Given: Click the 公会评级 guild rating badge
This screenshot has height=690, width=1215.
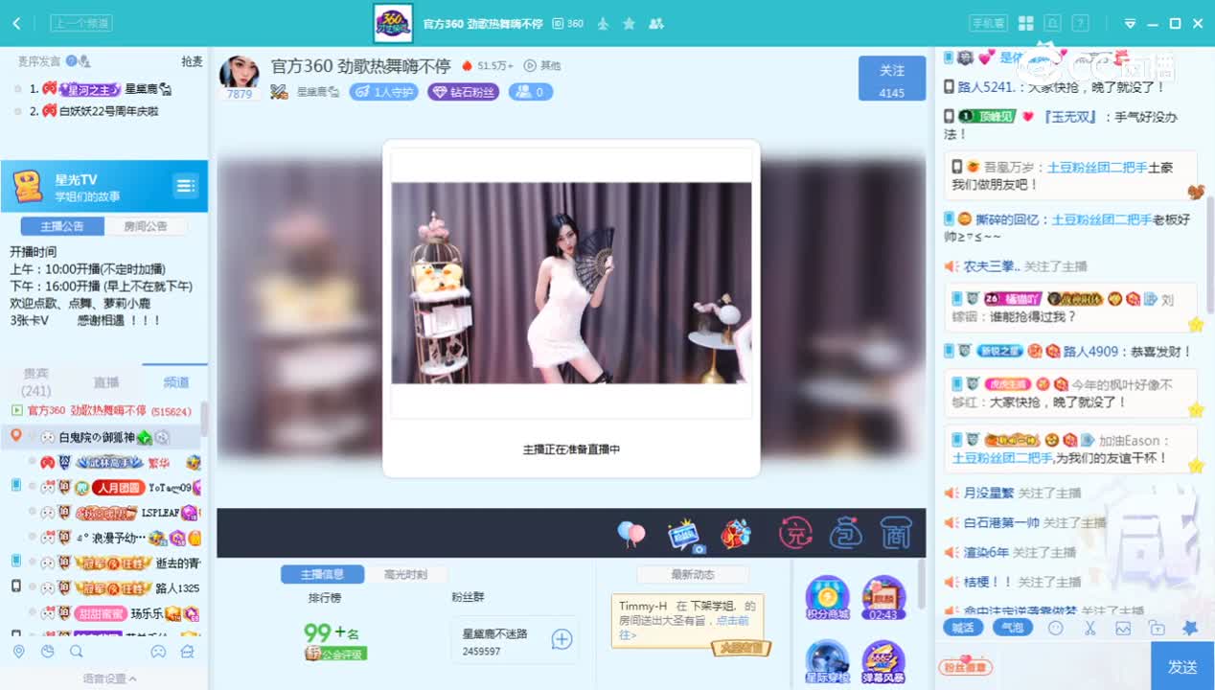Looking at the screenshot, I should click(x=336, y=654).
